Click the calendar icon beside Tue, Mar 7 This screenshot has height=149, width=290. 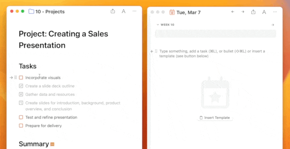coord(172,12)
